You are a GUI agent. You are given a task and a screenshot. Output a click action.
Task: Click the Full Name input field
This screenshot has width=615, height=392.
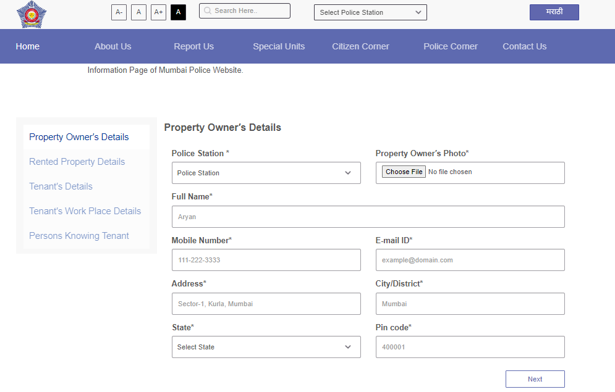tap(368, 217)
